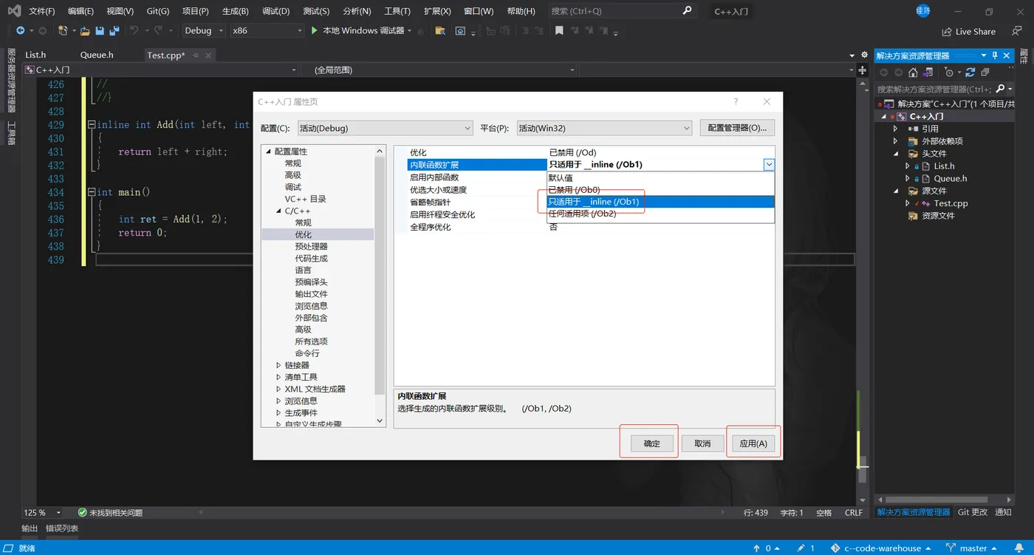Open the x86 platform dropdown
Image resolution: width=1034 pixels, height=555 pixels.
[x=267, y=30]
